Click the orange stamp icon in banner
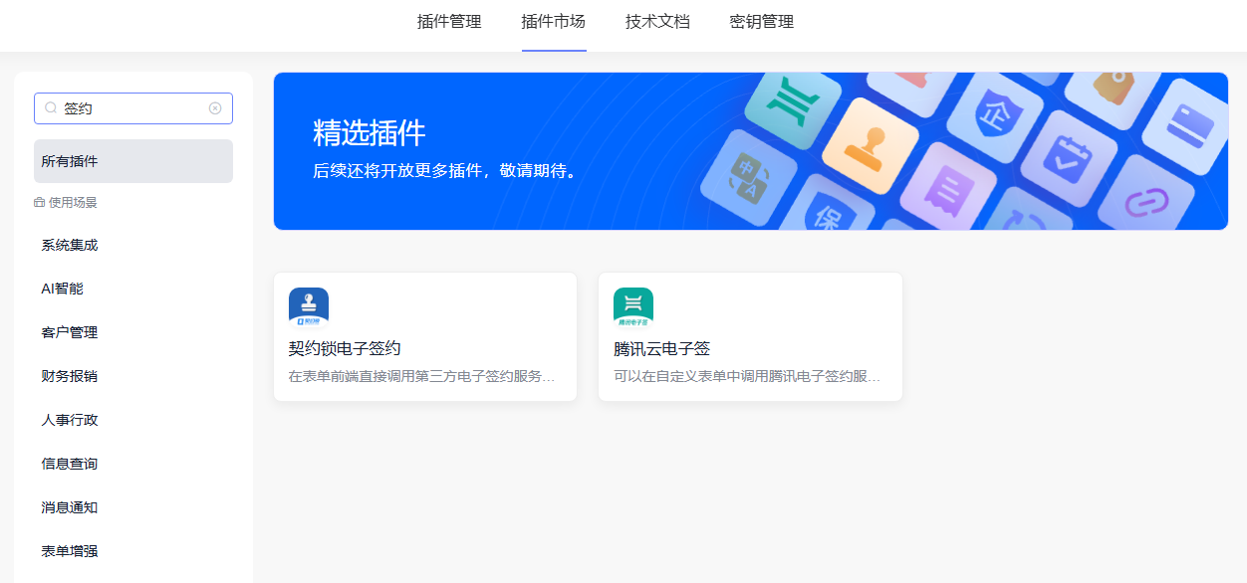The width and height of the screenshot is (1247, 583). [x=857, y=145]
